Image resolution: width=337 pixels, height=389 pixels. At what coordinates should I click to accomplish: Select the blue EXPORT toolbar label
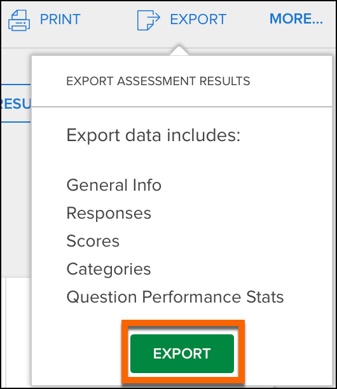point(198,19)
